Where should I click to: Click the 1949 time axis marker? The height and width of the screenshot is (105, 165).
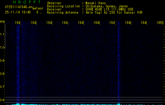click(144, 23)
